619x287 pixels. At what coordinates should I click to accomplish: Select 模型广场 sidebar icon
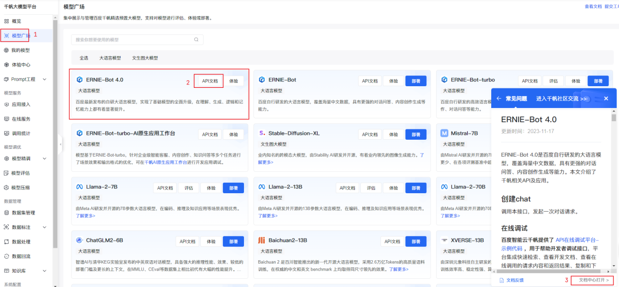tap(7, 35)
